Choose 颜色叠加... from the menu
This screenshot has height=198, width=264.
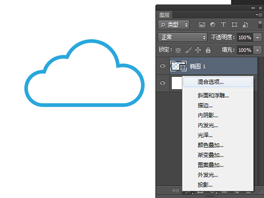click(218, 145)
